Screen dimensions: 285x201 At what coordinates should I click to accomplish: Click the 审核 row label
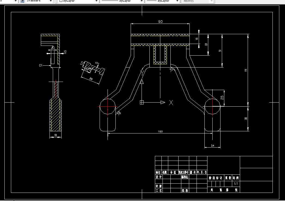point(159,186)
